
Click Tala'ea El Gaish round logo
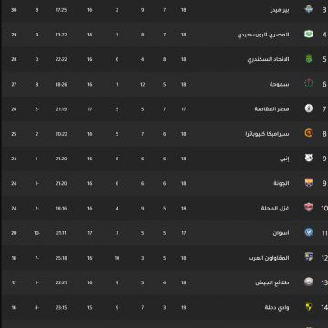[309, 282]
